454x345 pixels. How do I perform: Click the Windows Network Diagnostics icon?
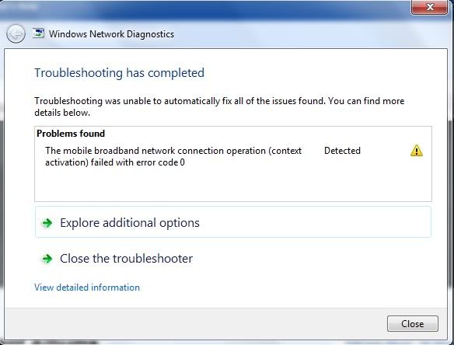tap(39, 33)
